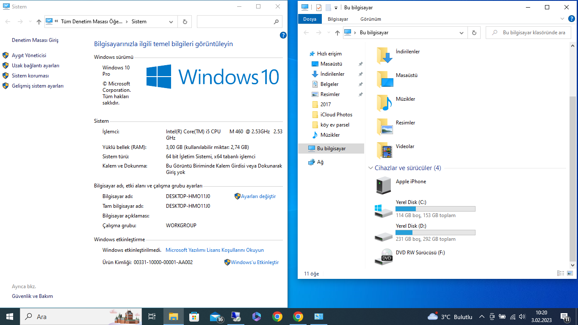Click the help question mark icon
The image size is (578, 325).
tap(283, 36)
